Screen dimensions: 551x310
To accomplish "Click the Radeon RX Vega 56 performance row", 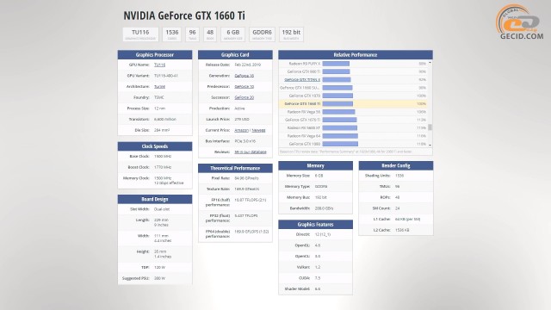I will pyautogui.click(x=353, y=112).
